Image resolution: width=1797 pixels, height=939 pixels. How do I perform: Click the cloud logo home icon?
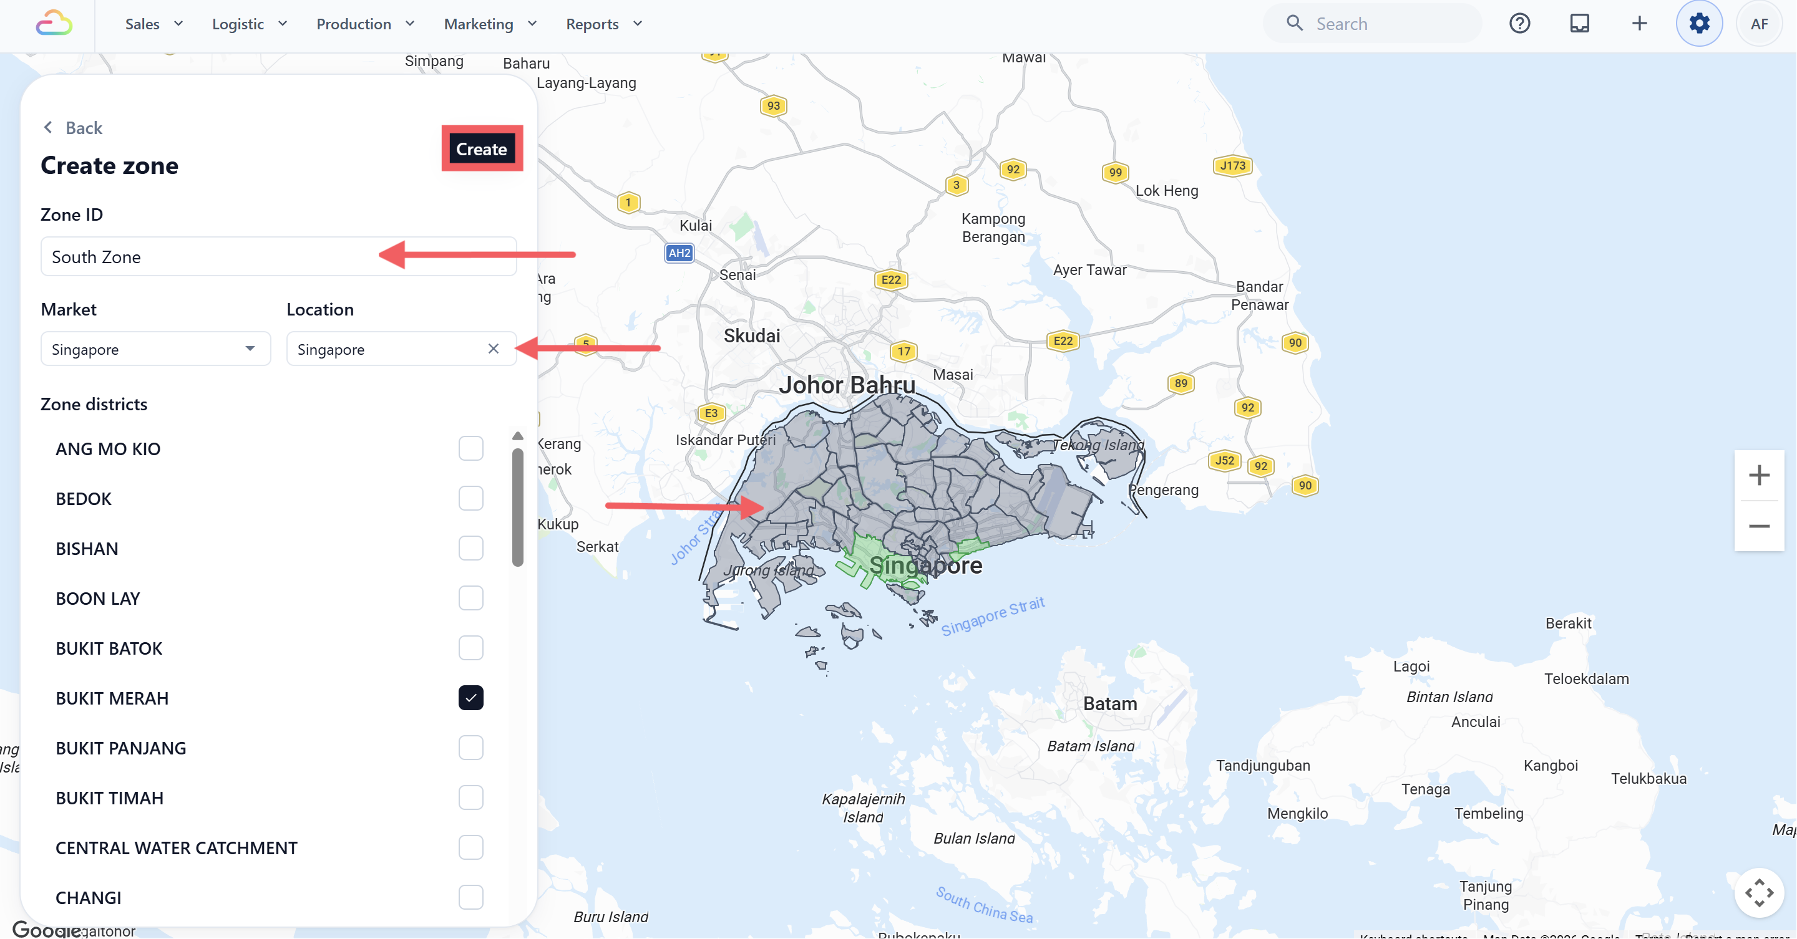tap(54, 24)
